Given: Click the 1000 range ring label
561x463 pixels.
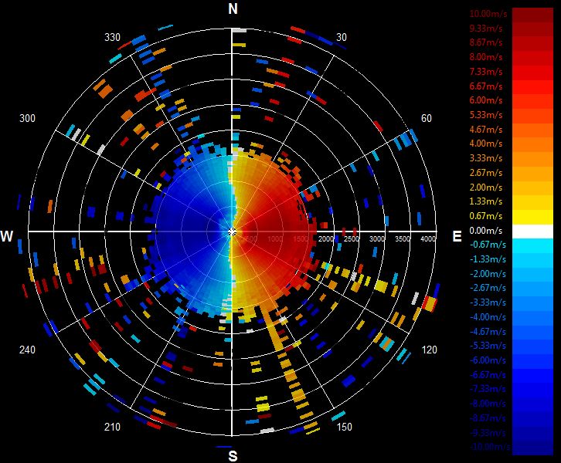Looking at the screenshot, I should coord(275,238).
